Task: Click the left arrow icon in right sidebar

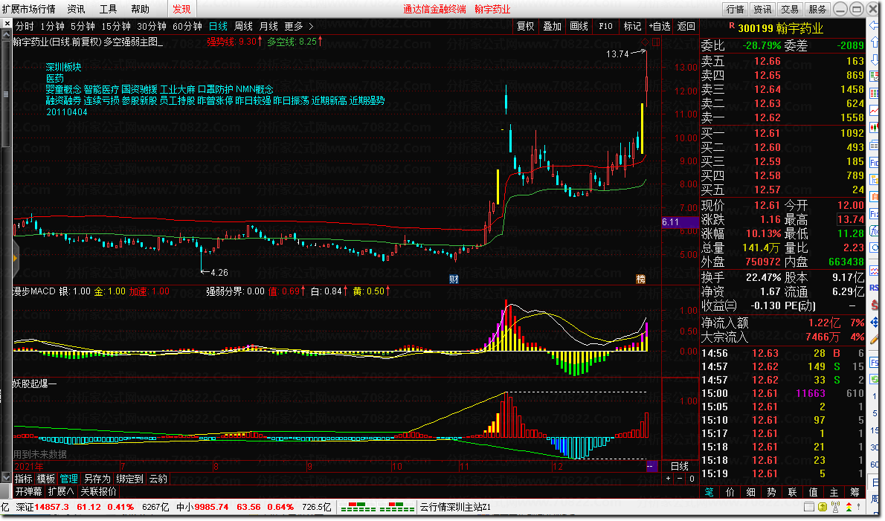Action: tap(875, 25)
